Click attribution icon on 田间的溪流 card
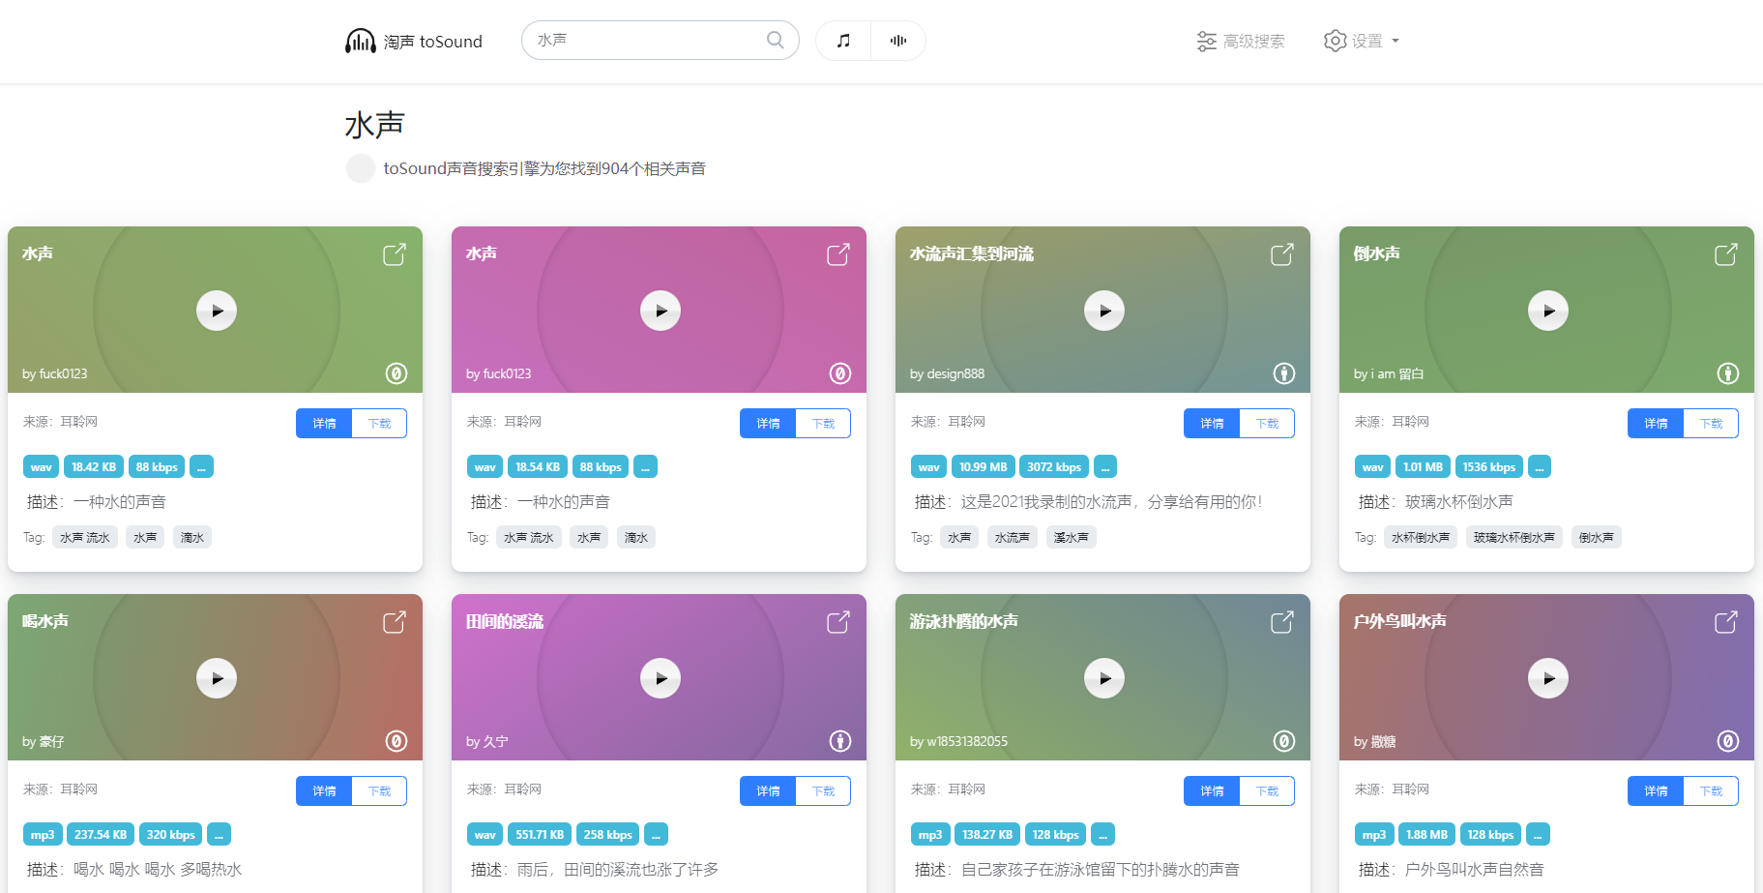Image resolution: width=1763 pixels, height=893 pixels. point(840,741)
